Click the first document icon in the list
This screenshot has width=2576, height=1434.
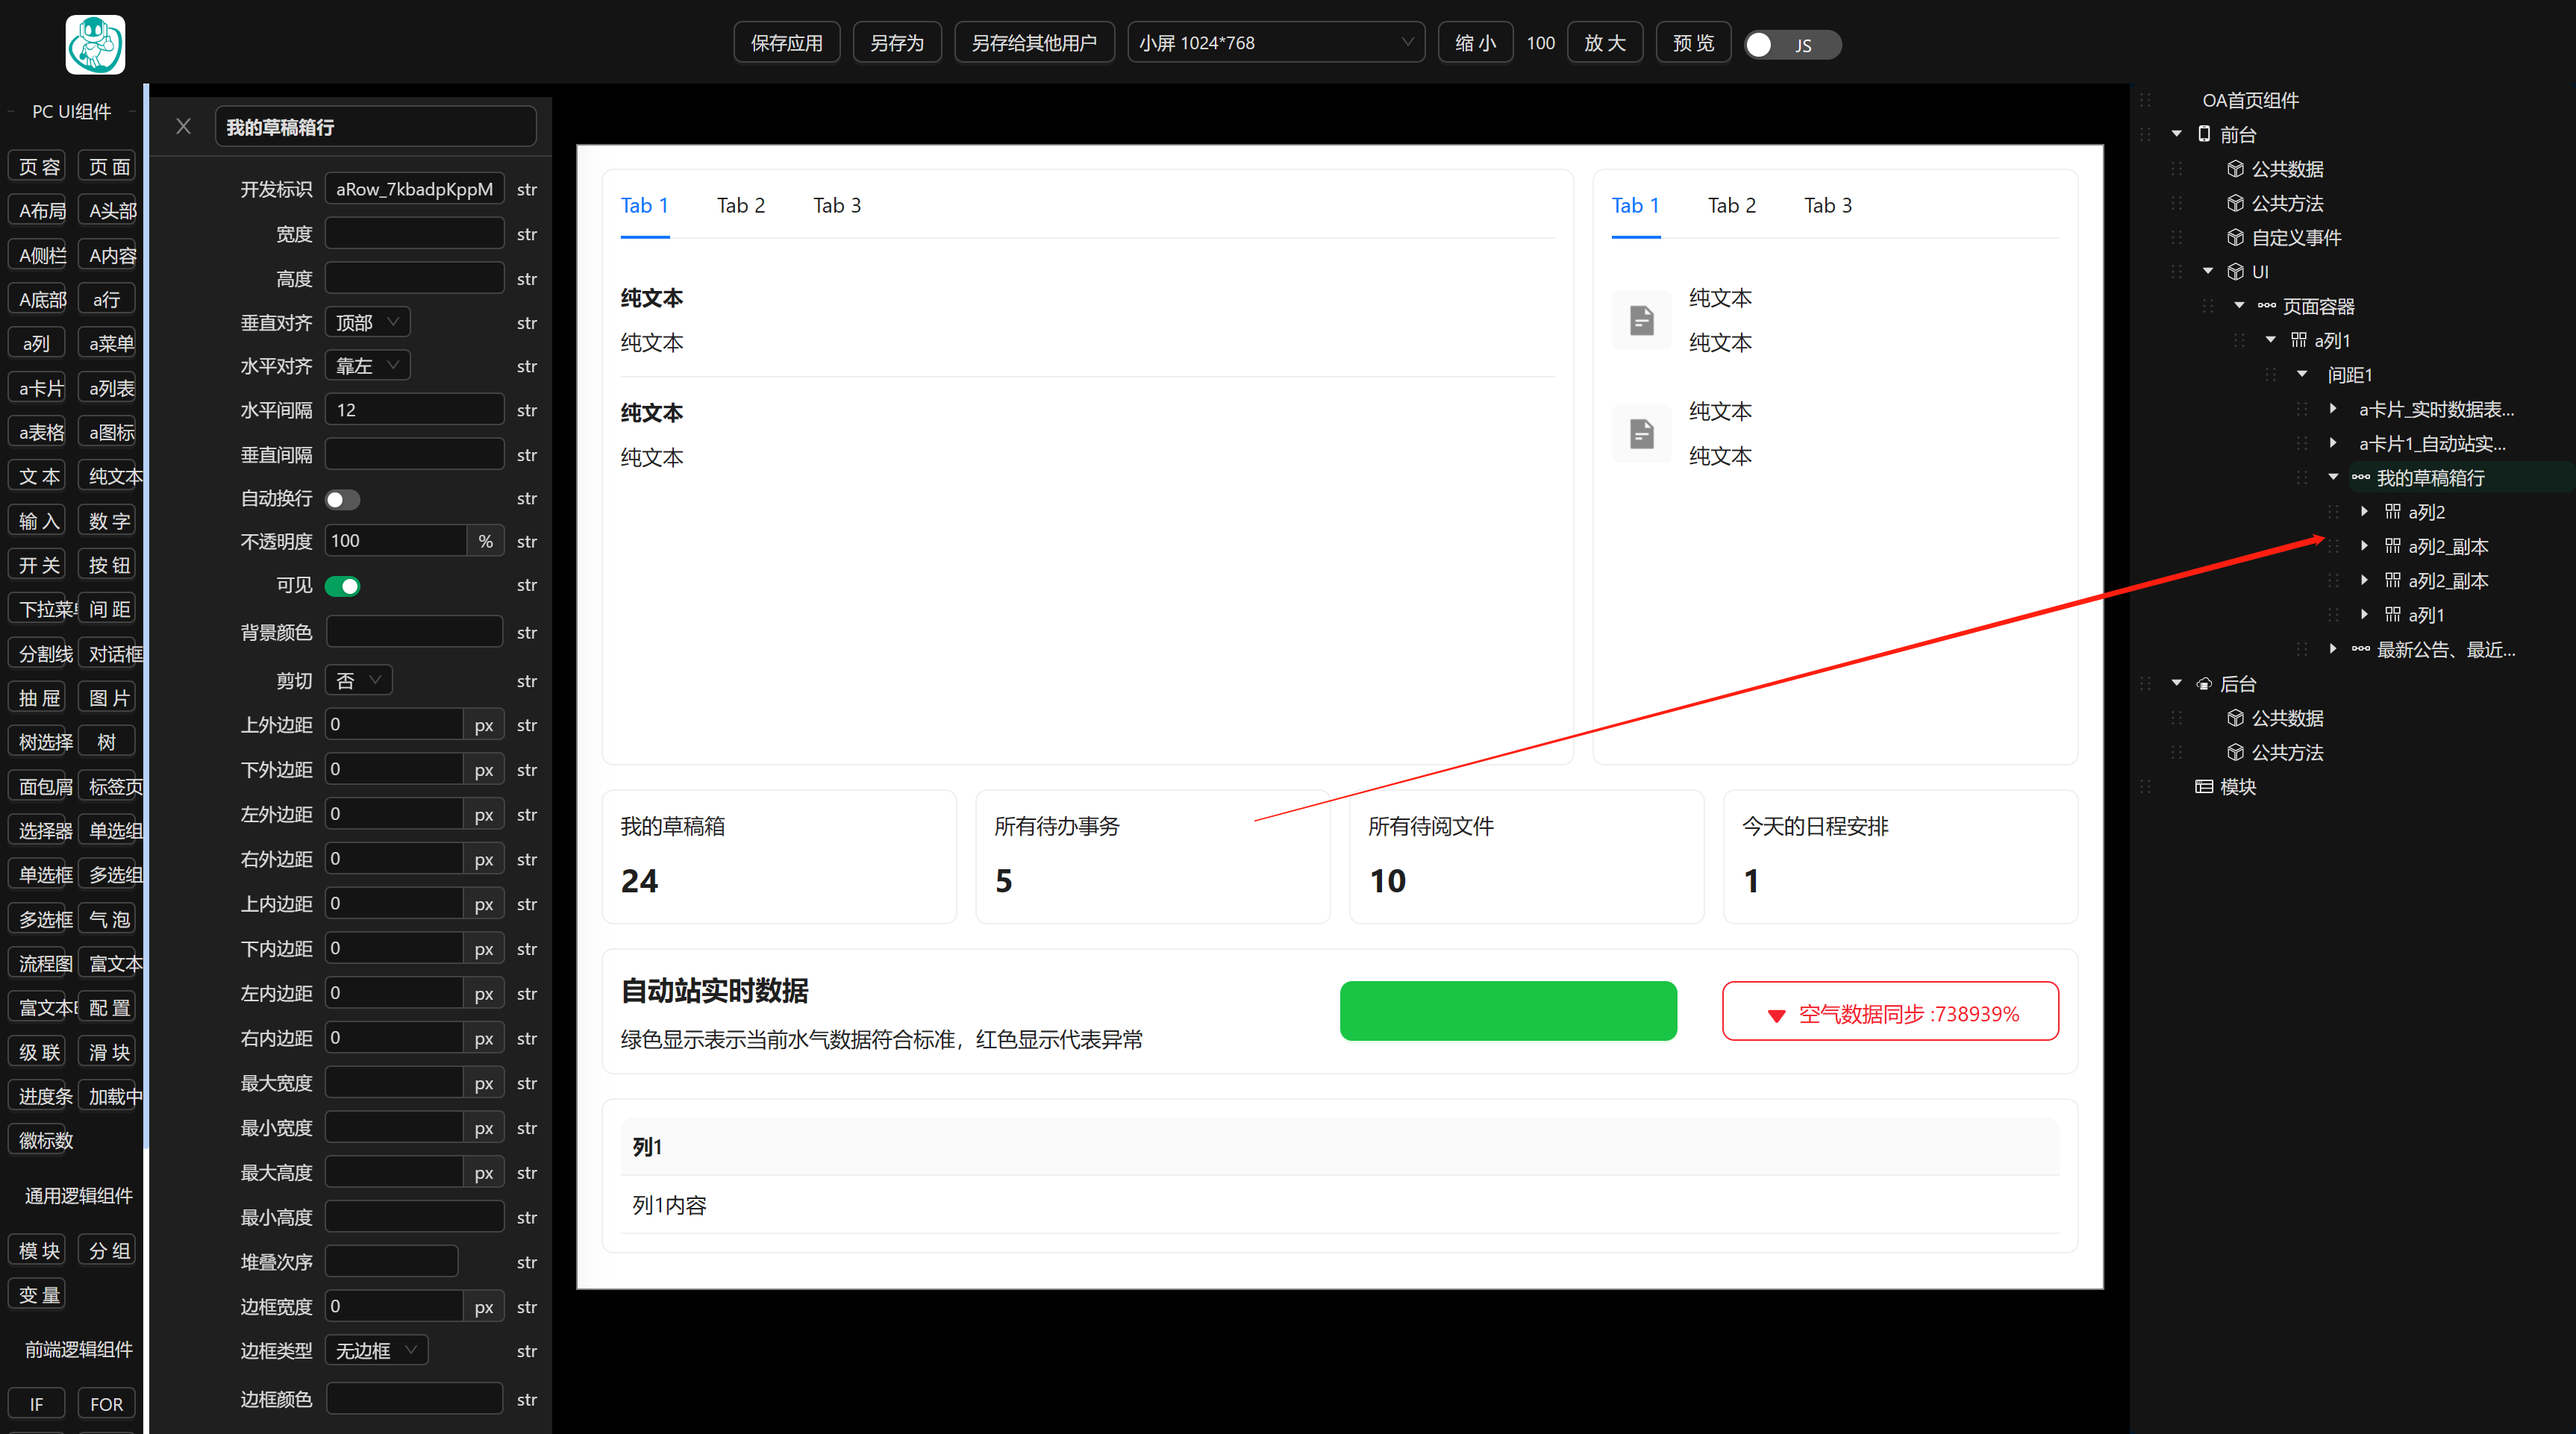tap(1641, 320)
